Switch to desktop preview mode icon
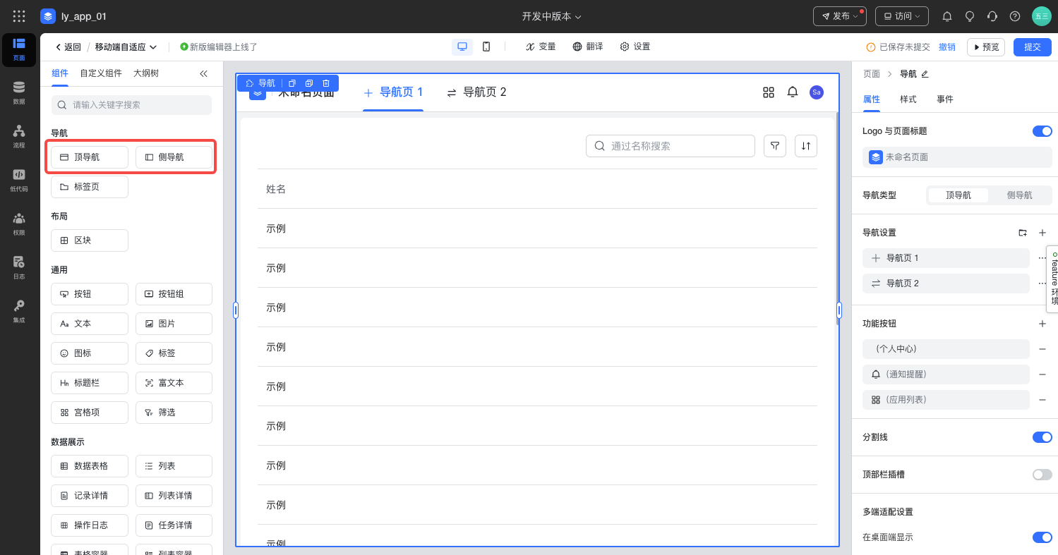 pos(462,47)
